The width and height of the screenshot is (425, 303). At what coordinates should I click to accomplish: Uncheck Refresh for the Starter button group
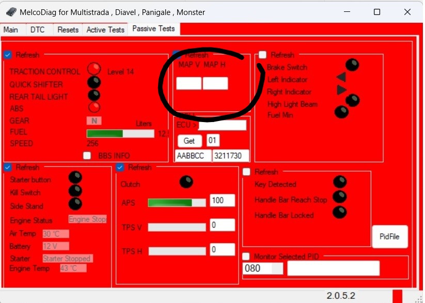8,167
